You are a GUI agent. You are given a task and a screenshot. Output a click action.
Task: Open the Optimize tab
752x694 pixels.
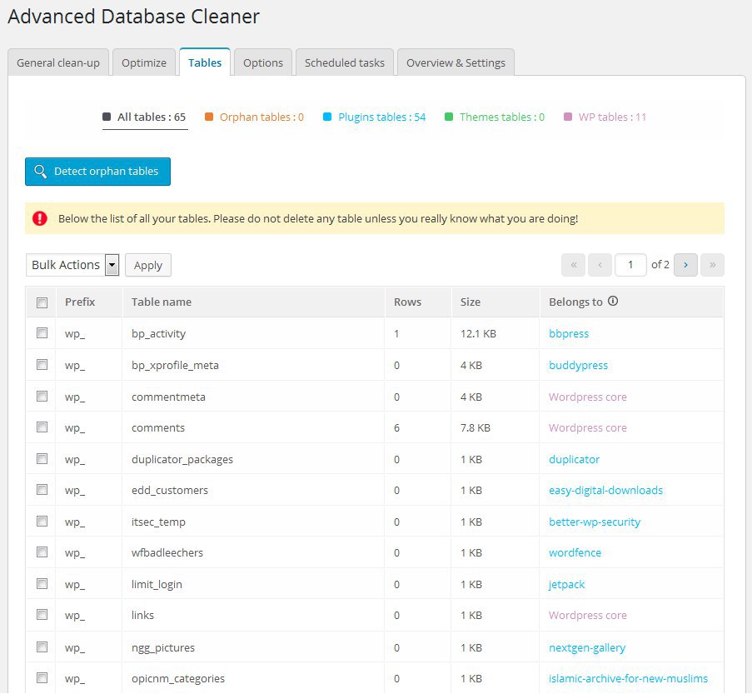[144, 62]
